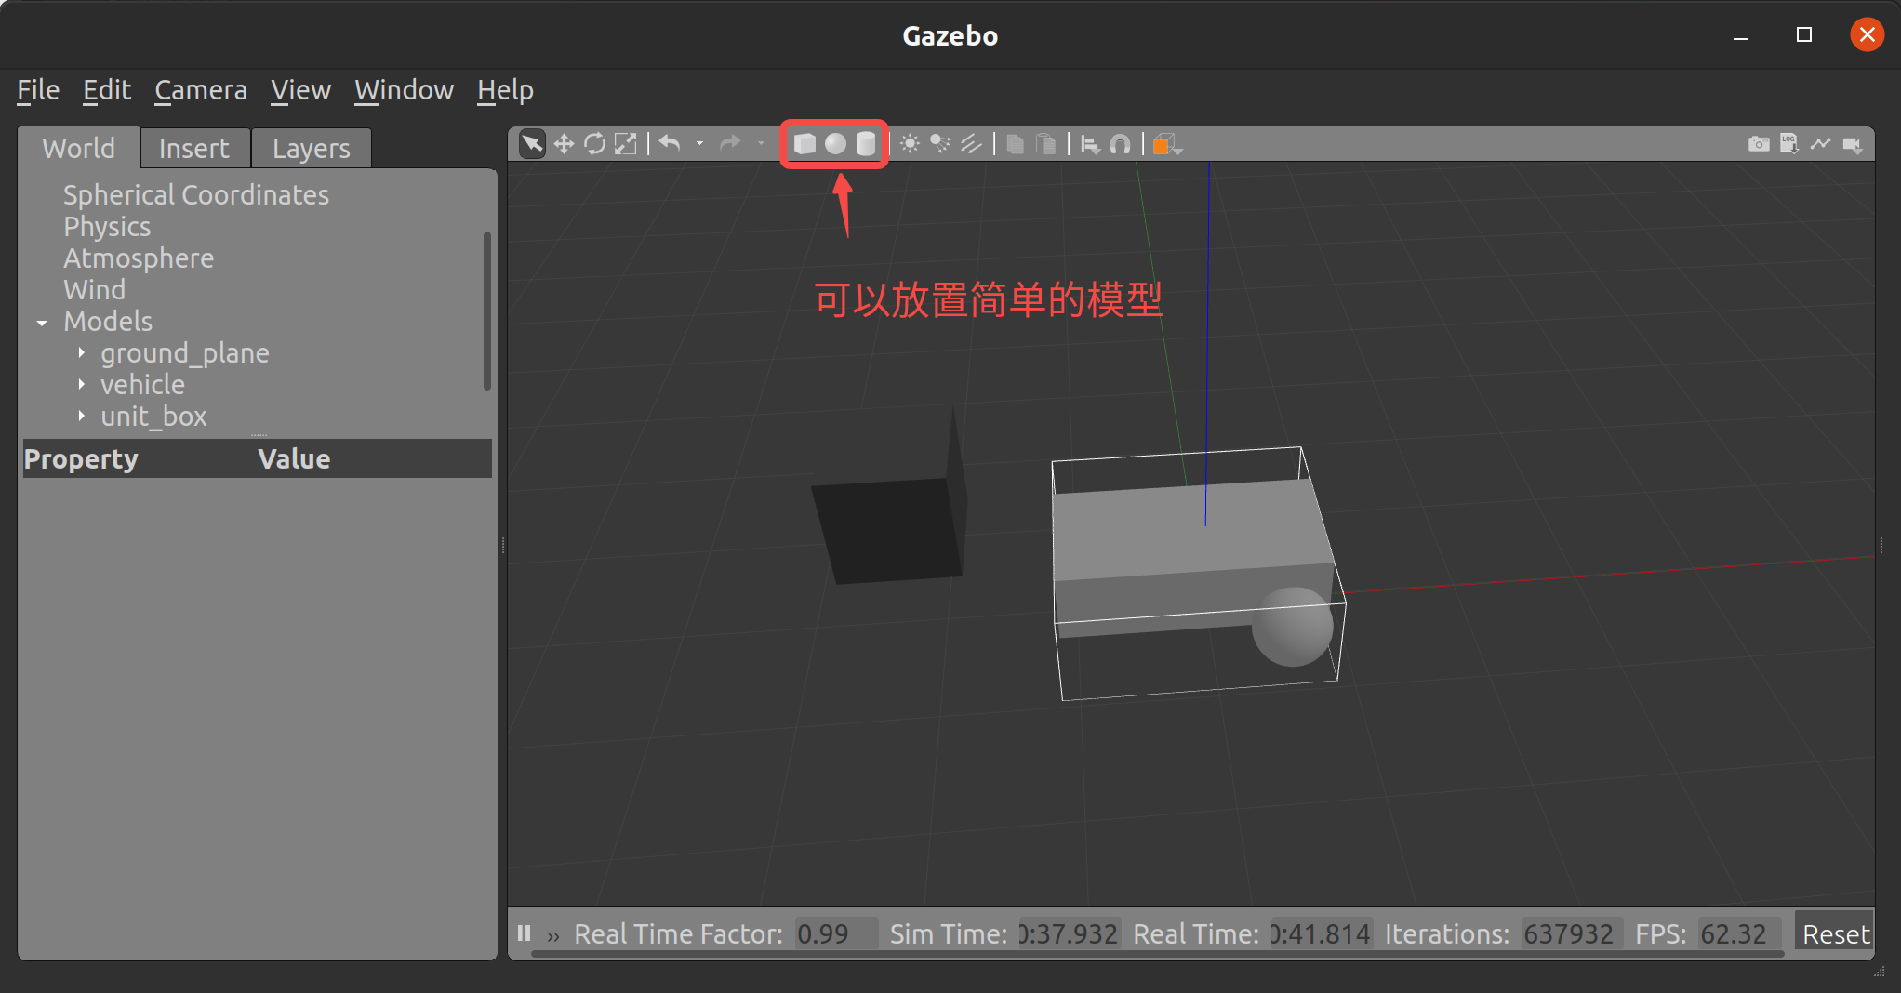Expand the unit_box model entry
The width and height of the screenshot is (1901, 993).
(x=81, y=417)
